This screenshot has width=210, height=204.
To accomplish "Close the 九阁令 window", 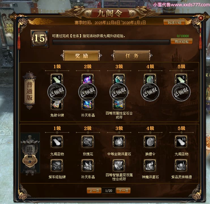I will (x=200, y=18).
